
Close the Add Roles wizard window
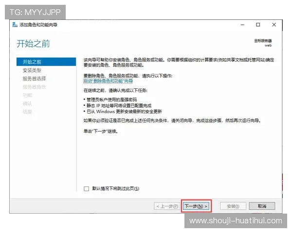tap(274, 25)
